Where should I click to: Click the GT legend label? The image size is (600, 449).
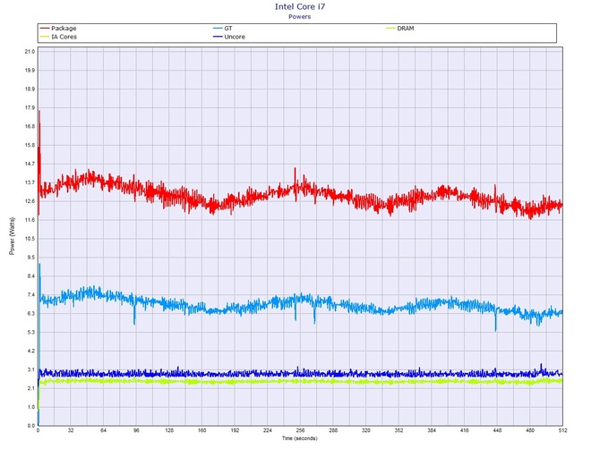point(228,29)
